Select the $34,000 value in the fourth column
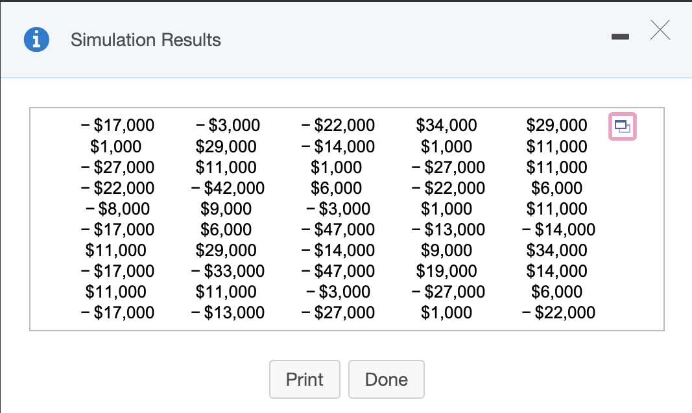The image size is (692, 413). (x=445, y=125)
